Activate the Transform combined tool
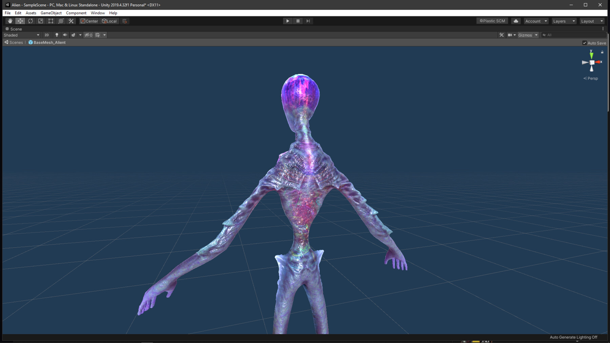 (61, 21)
